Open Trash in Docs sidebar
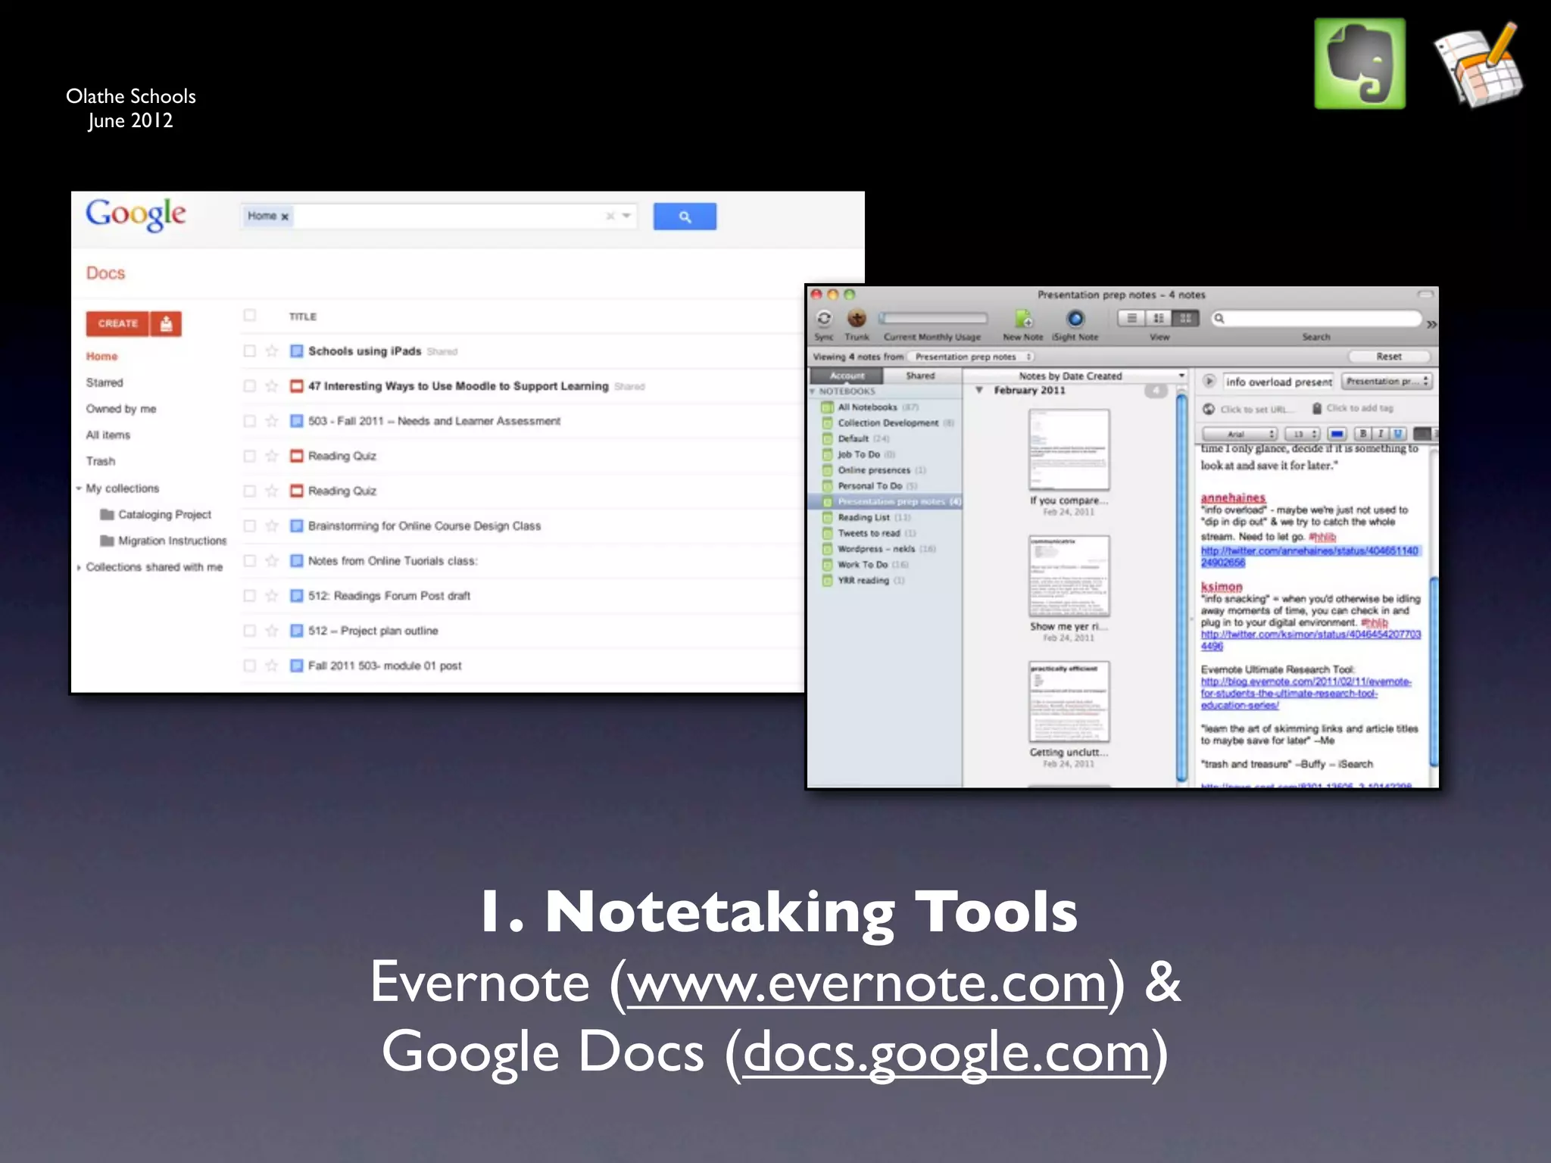 pos(101,461)
